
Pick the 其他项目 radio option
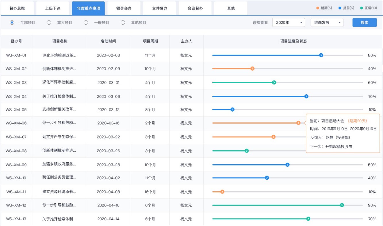click(x=123, y=22)
